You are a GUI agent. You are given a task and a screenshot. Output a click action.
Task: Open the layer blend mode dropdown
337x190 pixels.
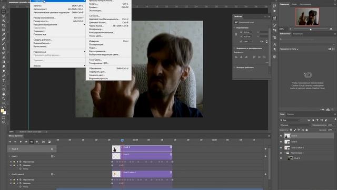coord(295,125)
